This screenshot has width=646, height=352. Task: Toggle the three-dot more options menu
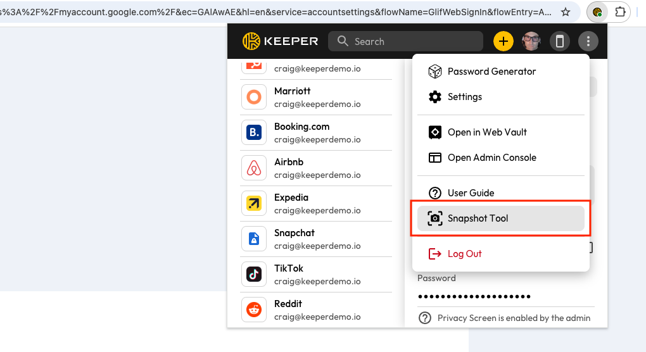click(588, 42)
